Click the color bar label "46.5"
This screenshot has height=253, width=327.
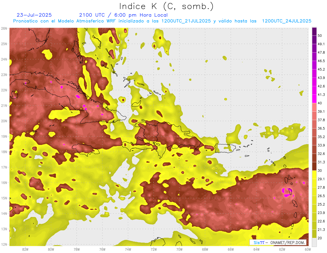point(321,61)
